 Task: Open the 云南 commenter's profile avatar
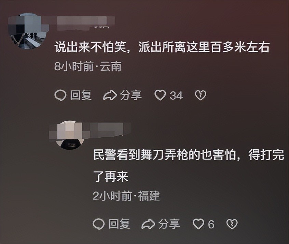point(28,31)
